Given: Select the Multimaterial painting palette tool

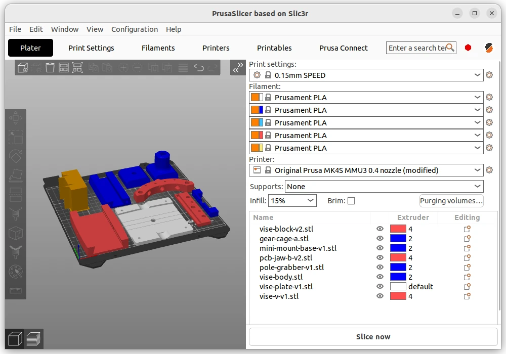Looking at the screenshot, I should [16, 272].
